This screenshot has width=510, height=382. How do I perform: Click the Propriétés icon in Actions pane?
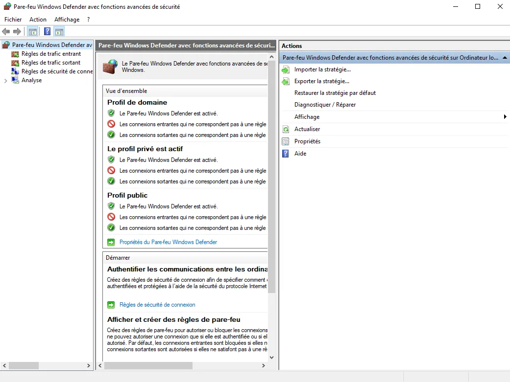pyautogui.click(x=286, y=141)
